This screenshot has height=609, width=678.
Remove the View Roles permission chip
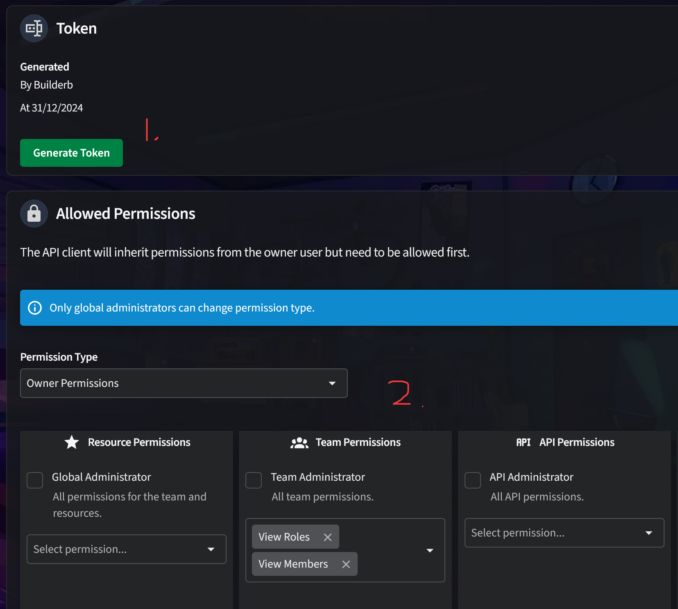tap(327, 537)
